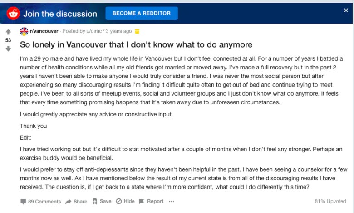
Task: Click the yellow archived post icon
Action: click(x=137, y=31)
